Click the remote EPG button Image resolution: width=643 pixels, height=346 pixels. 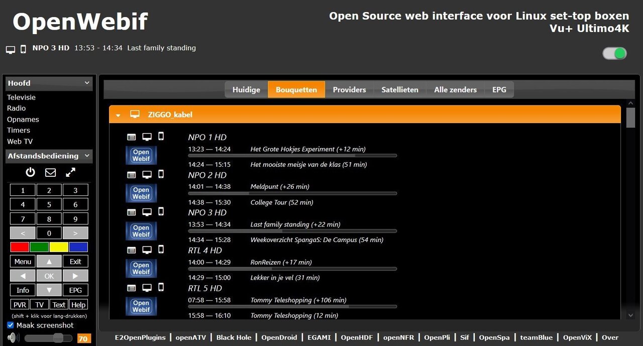(75, 290)
